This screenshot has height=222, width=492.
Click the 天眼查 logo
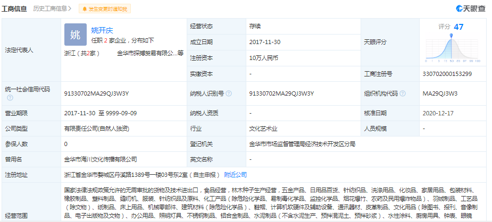pyautogui.click(x=471, y=9)
